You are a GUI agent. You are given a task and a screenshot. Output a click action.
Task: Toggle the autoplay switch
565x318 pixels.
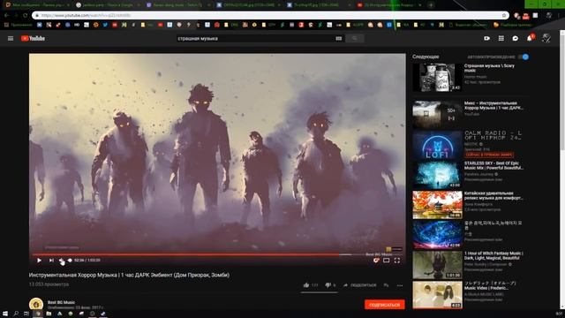pos(524,57)
